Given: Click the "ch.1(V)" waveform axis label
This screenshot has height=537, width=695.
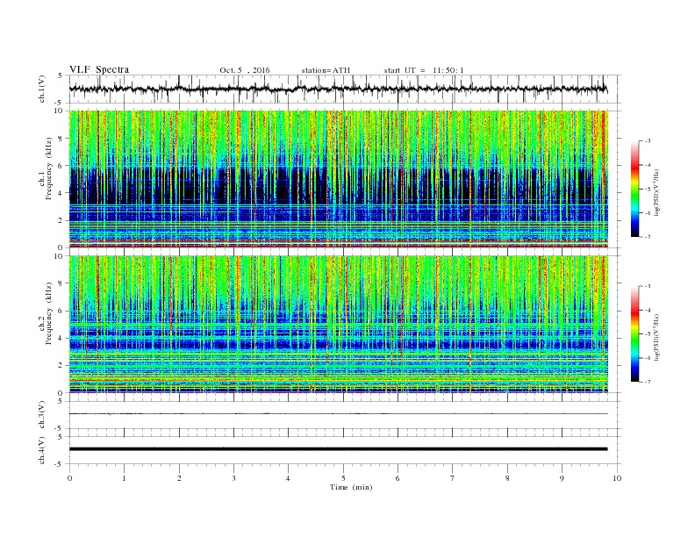Looking at the screenshot, I should 42,89.
